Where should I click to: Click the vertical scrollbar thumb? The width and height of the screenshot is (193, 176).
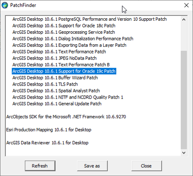184,100
